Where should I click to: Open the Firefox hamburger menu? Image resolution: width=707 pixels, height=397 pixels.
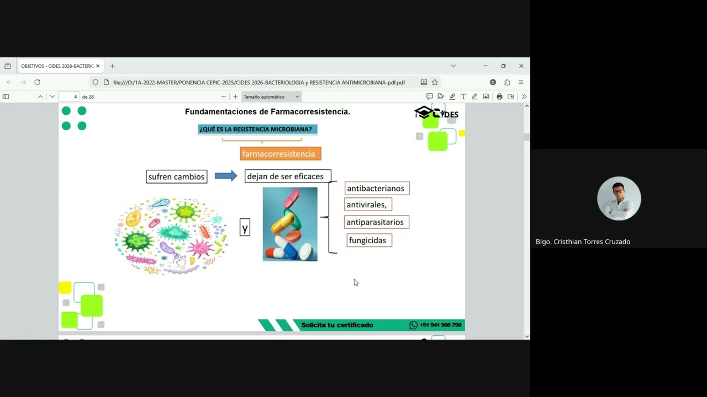coord(521,82)
